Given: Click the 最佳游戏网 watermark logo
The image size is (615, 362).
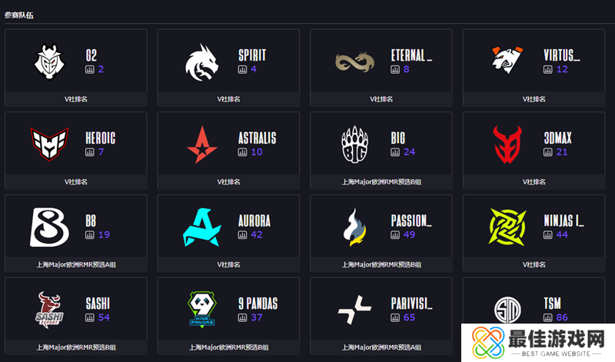Looking at the screenshot, I should click(538, 343).
